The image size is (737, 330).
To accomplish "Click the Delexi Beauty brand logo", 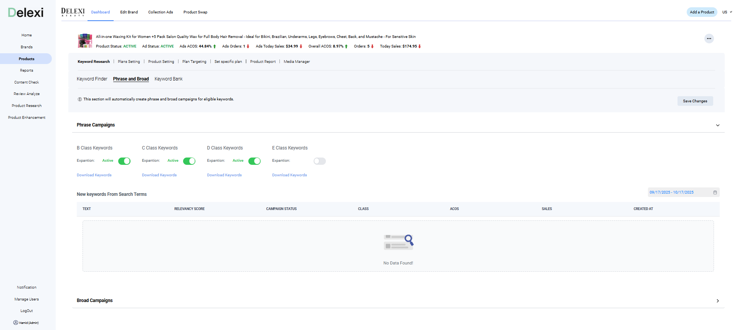I will pyautogui.click(x=73, y=12).
